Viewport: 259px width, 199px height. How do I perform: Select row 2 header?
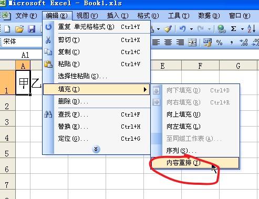(x=7, y=103)
